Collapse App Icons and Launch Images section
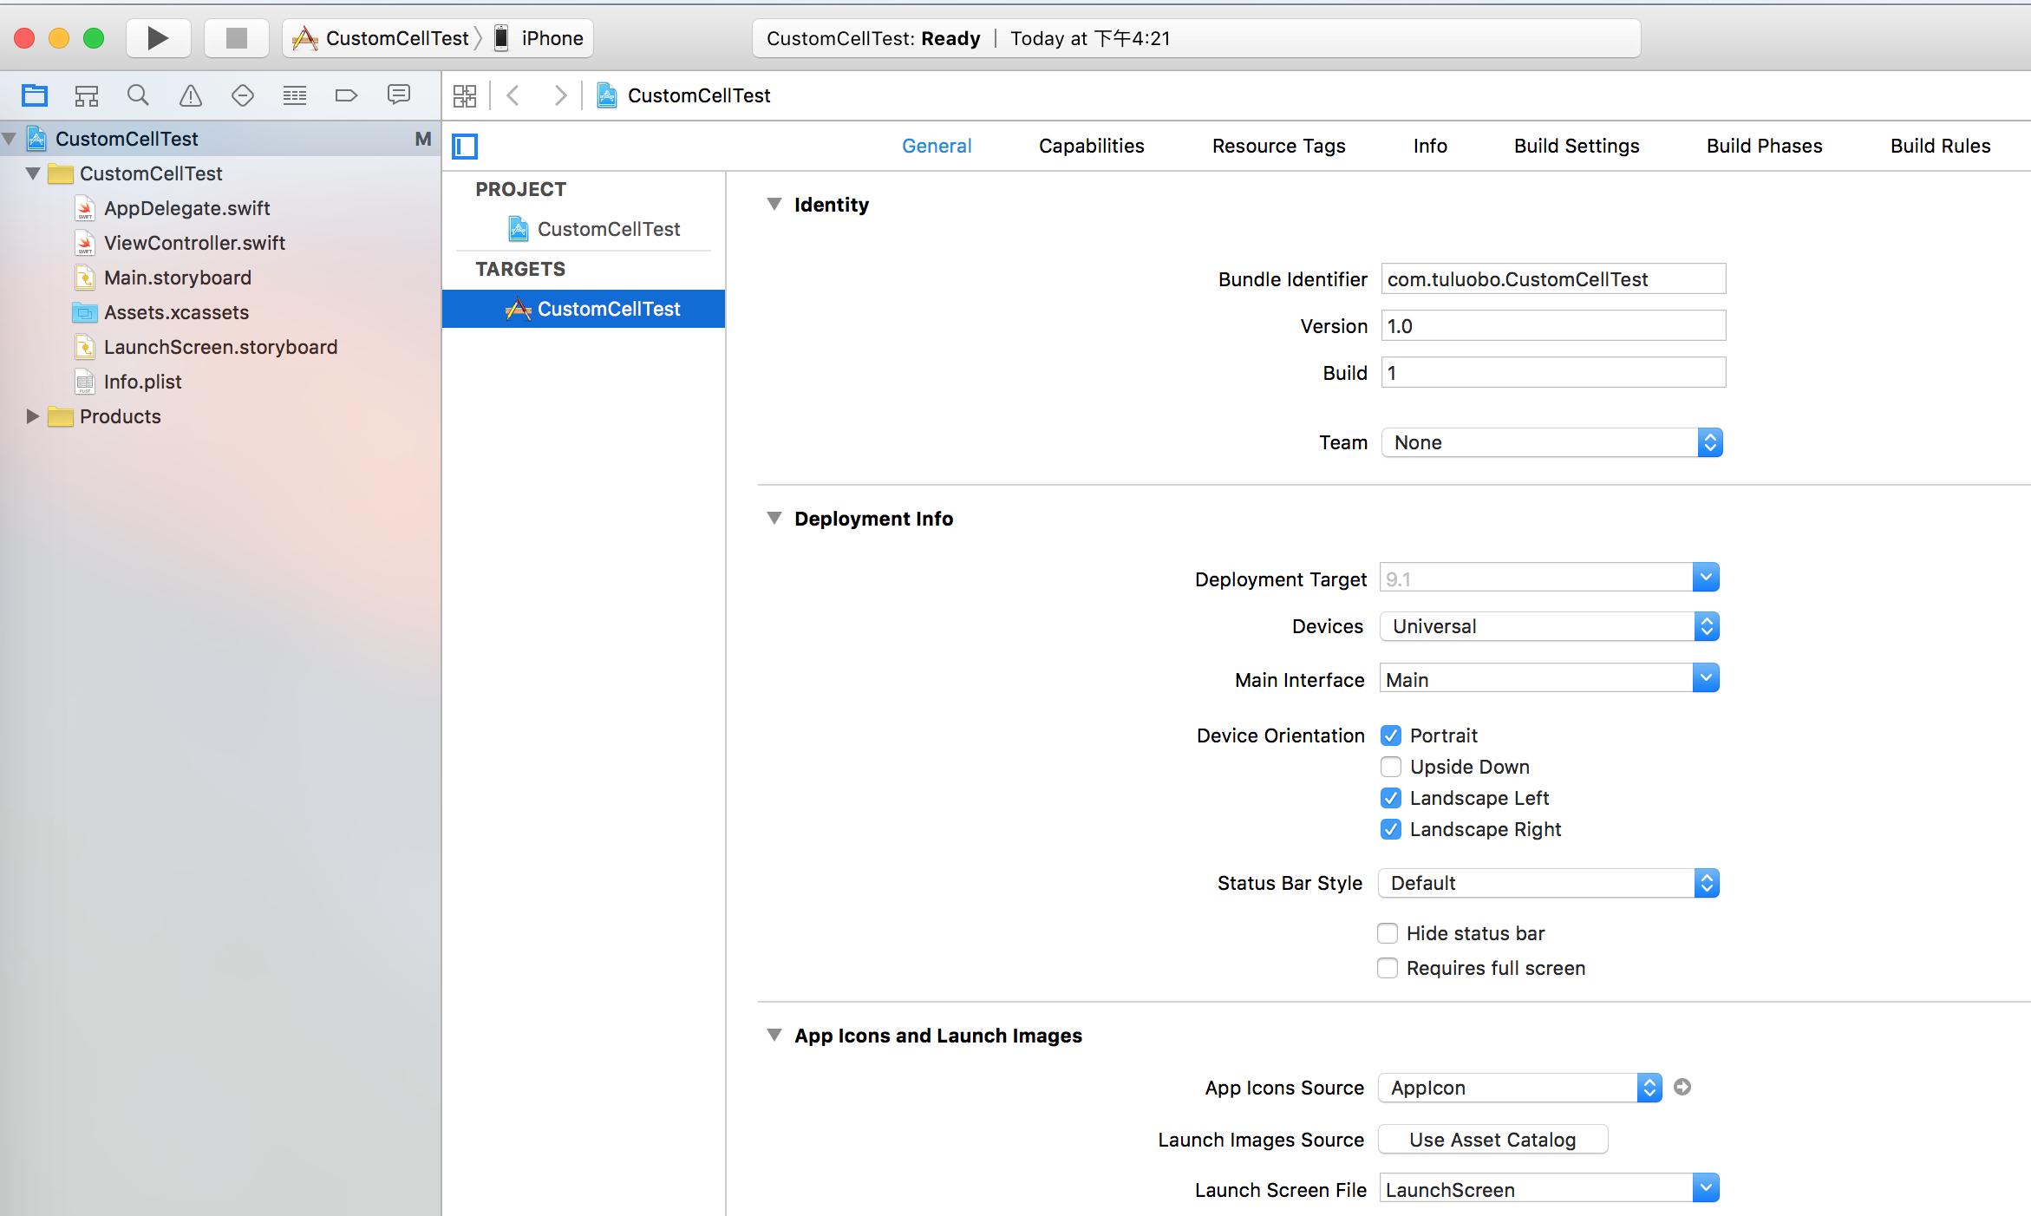Image resolution: width=2031 pixels, height=1216 pixels. [x=774, y=1035]
